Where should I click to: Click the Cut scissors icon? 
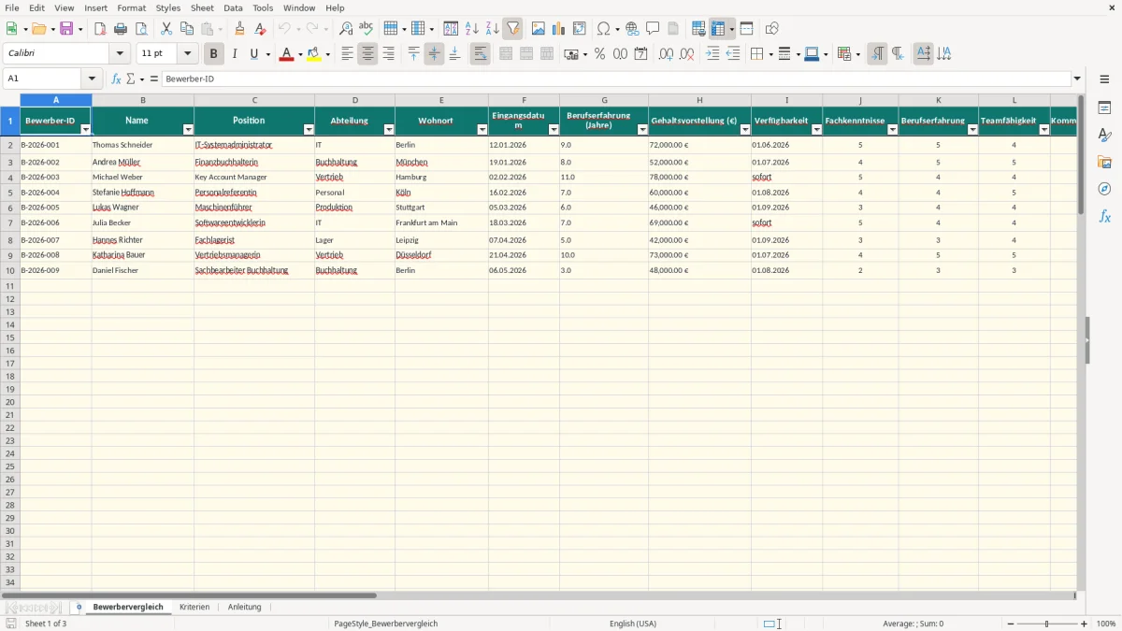point(166,29)
